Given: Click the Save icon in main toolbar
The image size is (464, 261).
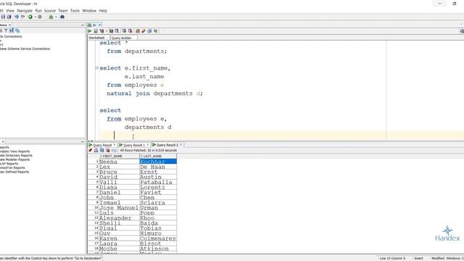Looking at the screenshot, I should click(3, 17).
